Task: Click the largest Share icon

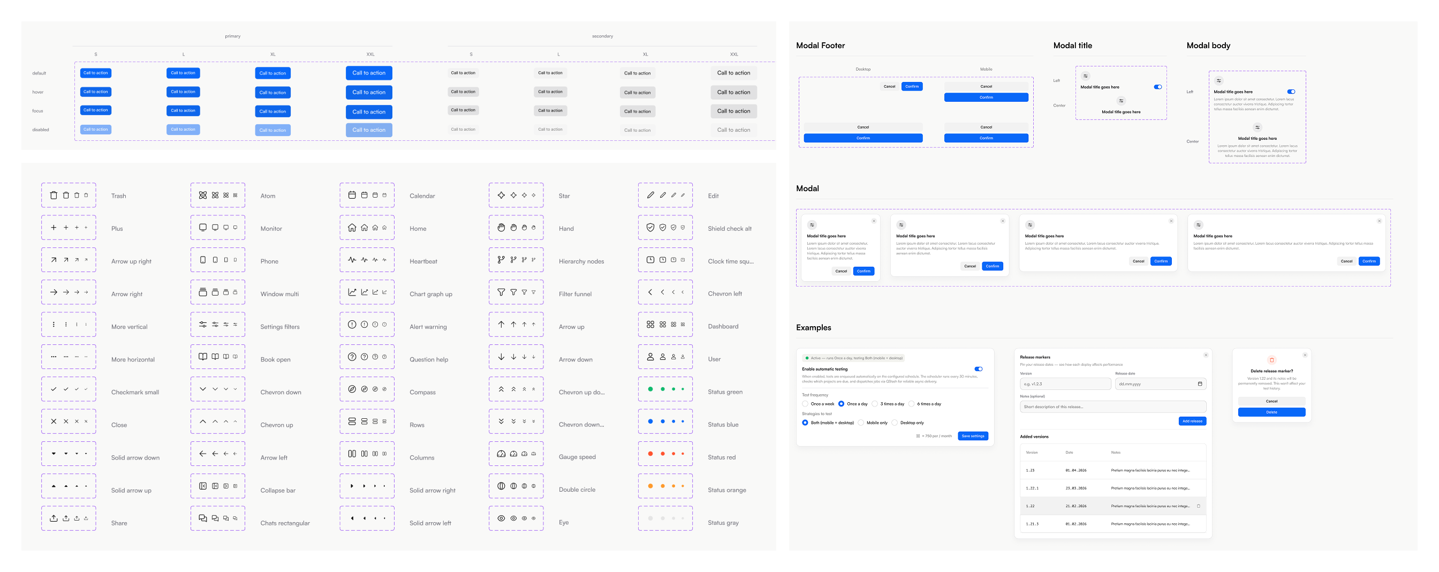Action: coord(54,518)
